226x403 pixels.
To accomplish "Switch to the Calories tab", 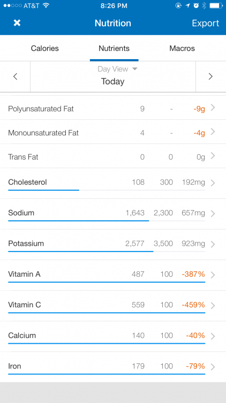I will tap(45, 48).
